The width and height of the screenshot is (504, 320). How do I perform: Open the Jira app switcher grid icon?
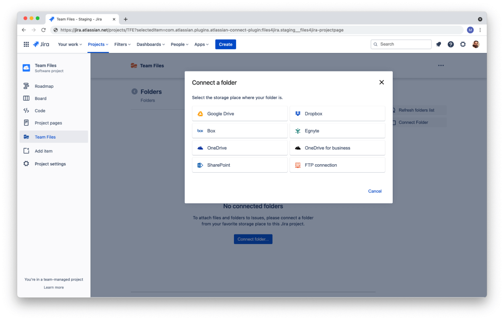pos(26,45)
